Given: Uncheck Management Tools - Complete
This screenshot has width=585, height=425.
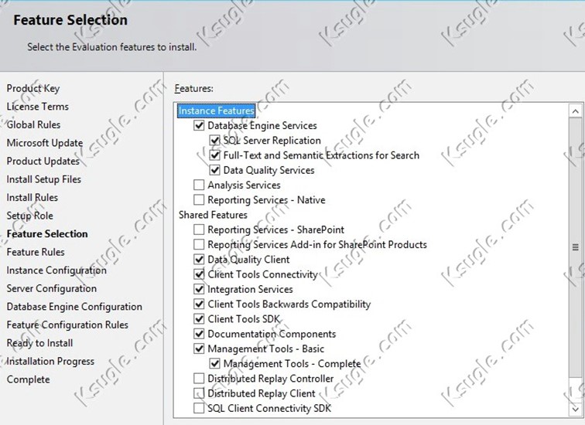Looking at the screenshot, I should point(214,363).
